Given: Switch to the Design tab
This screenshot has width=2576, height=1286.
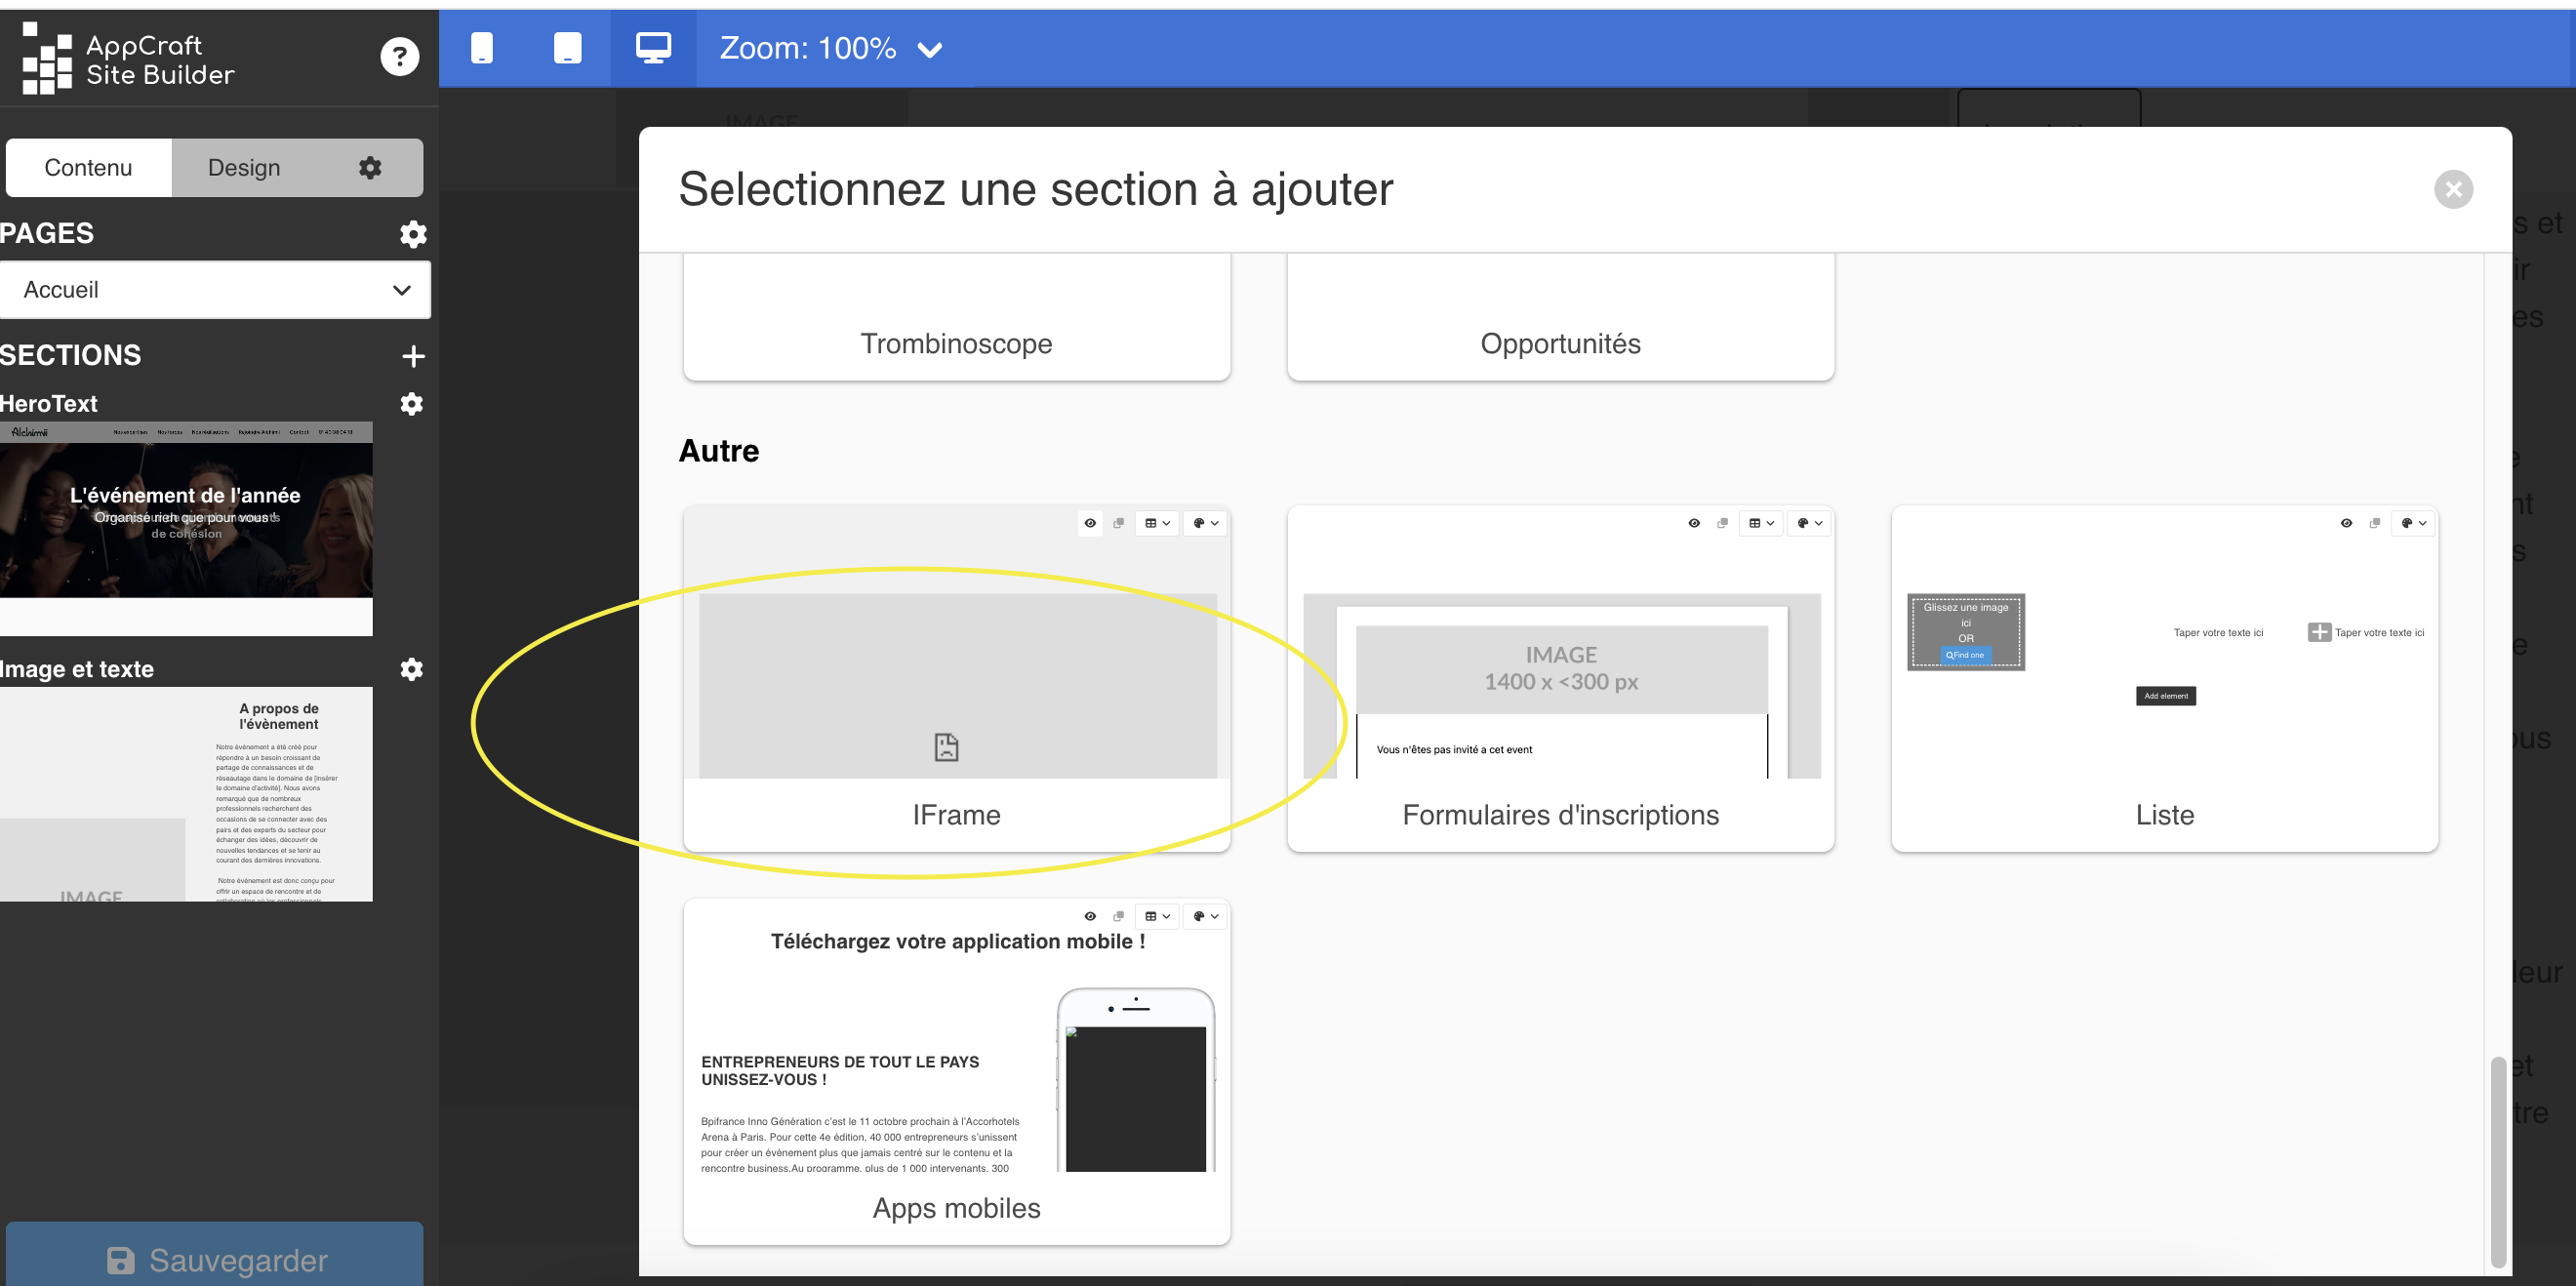Looking at the screenshot, I should (244, 168).
